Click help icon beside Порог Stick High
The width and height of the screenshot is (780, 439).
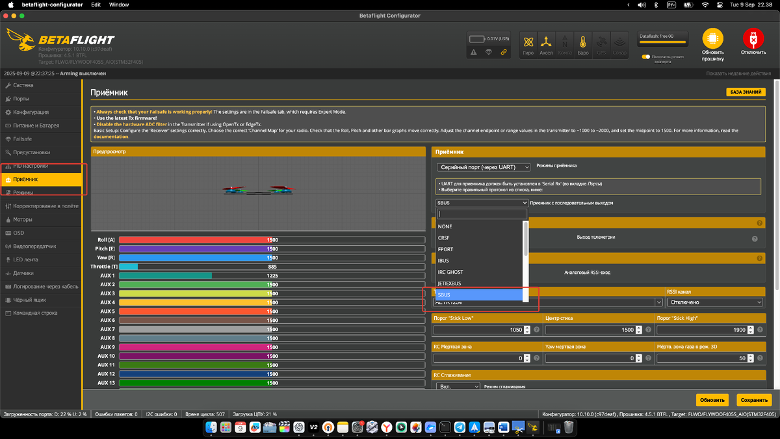click(760, 330)
